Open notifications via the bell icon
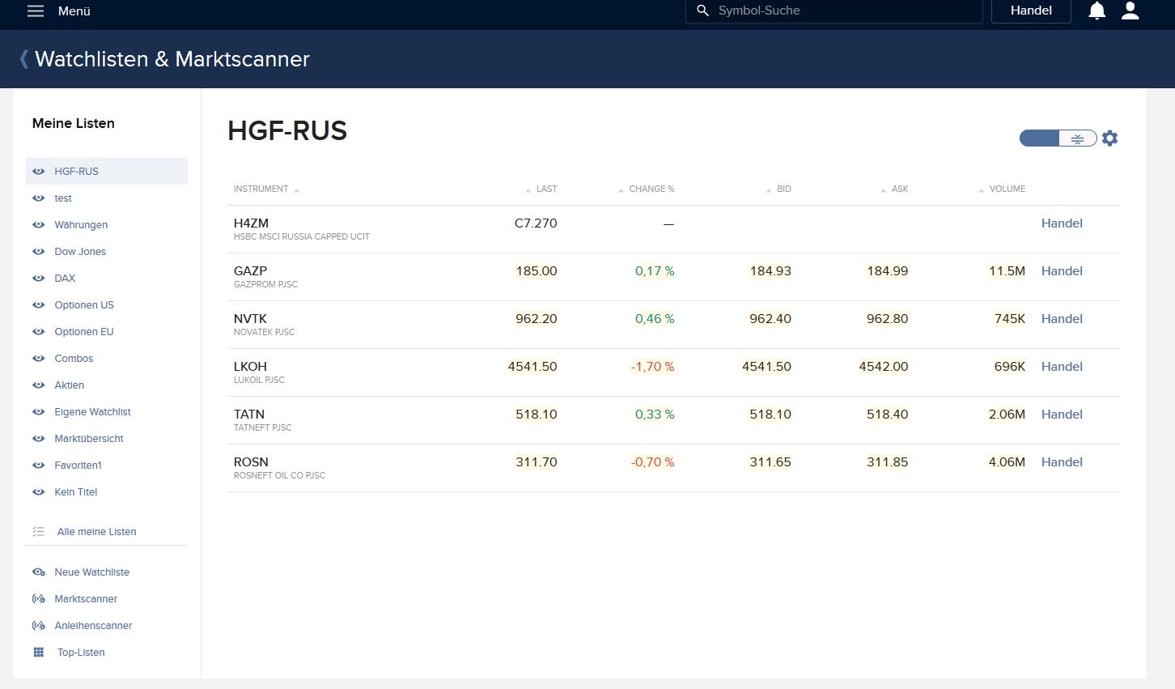The image size is (1175, 689). click(1097, 11)
